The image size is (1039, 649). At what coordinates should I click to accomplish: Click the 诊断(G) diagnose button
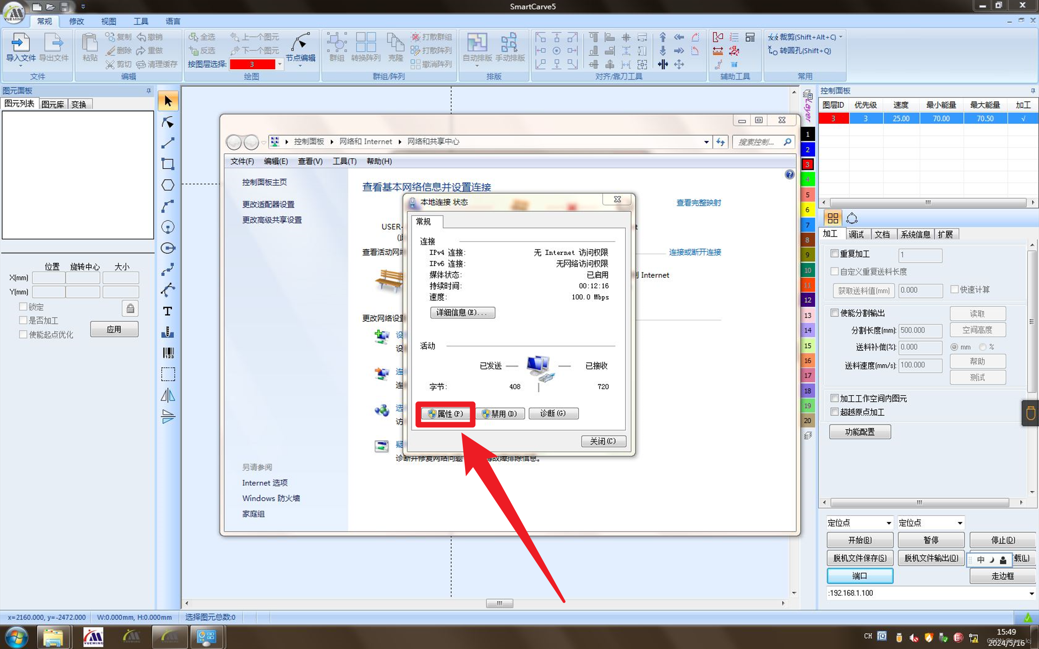[553, 413]
